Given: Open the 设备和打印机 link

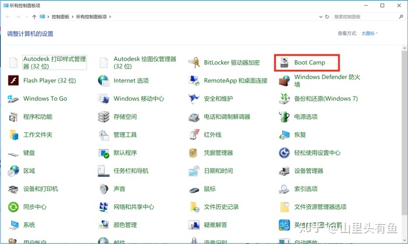Looking at the screenshot, I should click(40, 189).
